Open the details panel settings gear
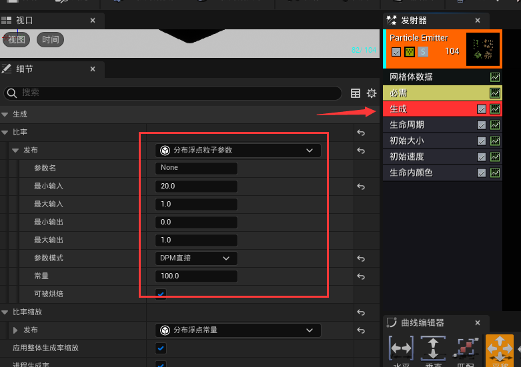This screenshot has height=367, width=521. point(371,93)
